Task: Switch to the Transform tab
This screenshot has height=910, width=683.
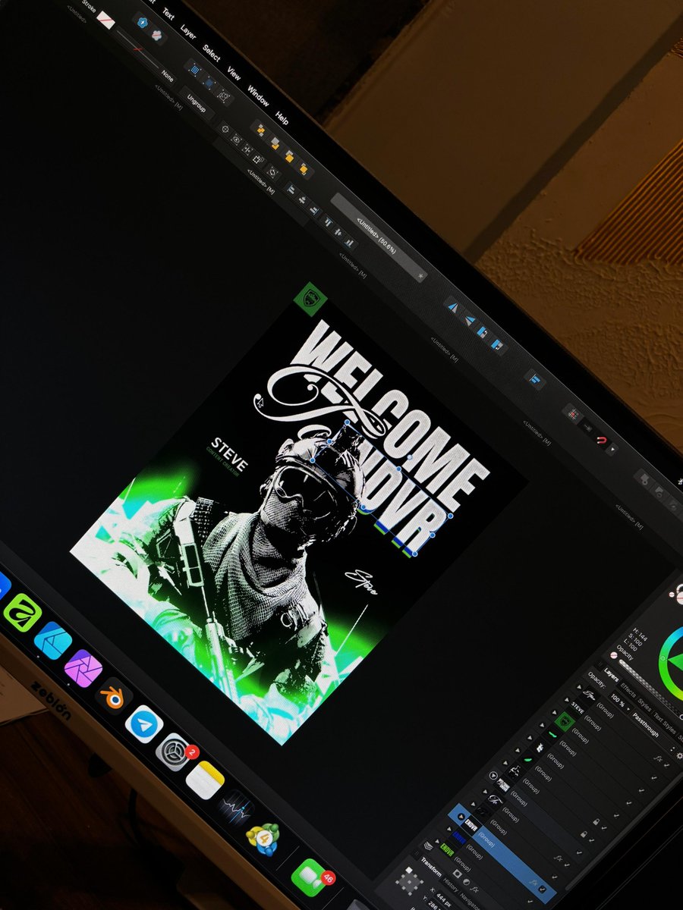Action: [x=431, y=867]
